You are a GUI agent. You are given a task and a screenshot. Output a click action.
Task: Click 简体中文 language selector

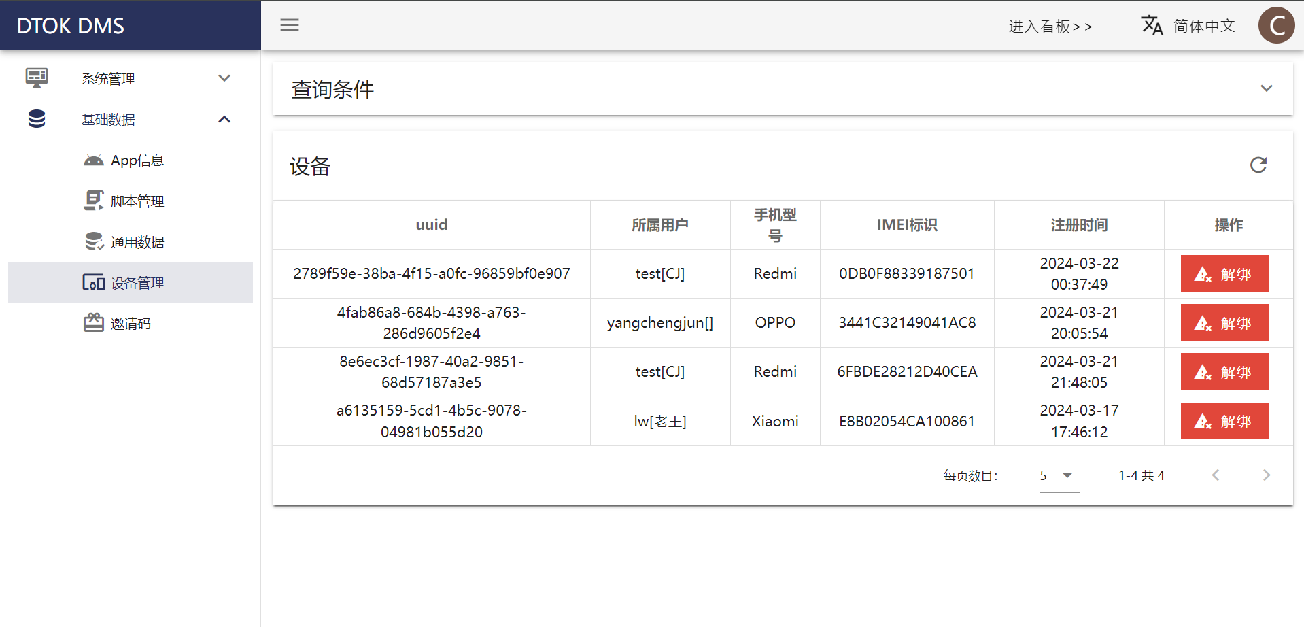click(x=1204, y=26)
